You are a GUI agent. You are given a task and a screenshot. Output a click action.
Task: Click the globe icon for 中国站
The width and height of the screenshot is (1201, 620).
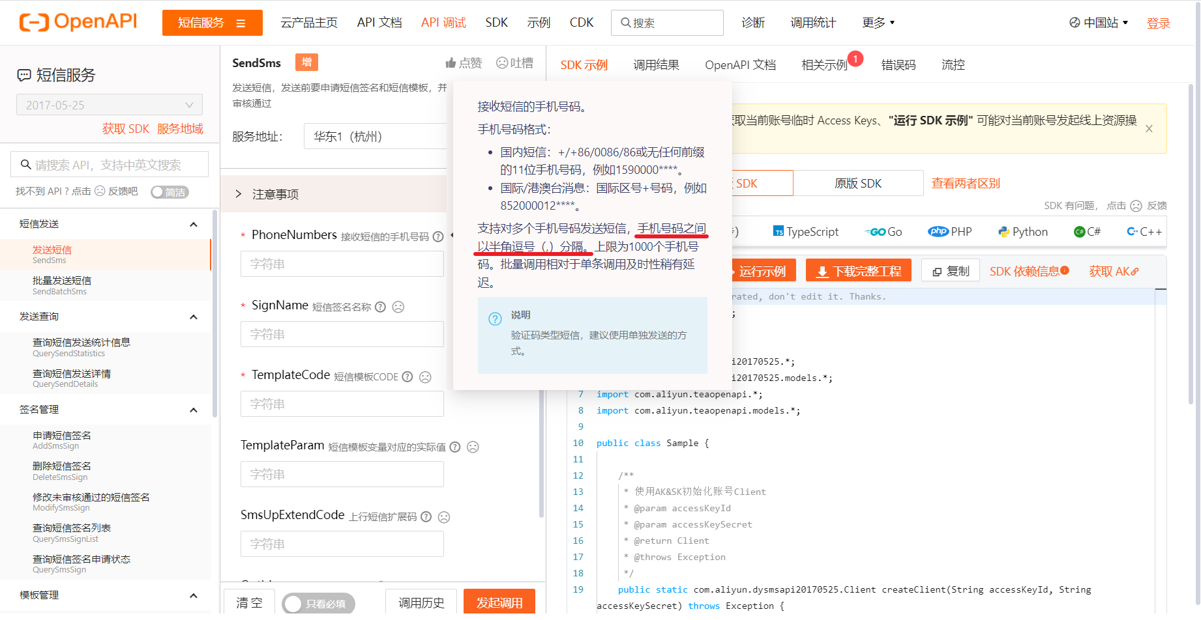[x=1075, y=23]
